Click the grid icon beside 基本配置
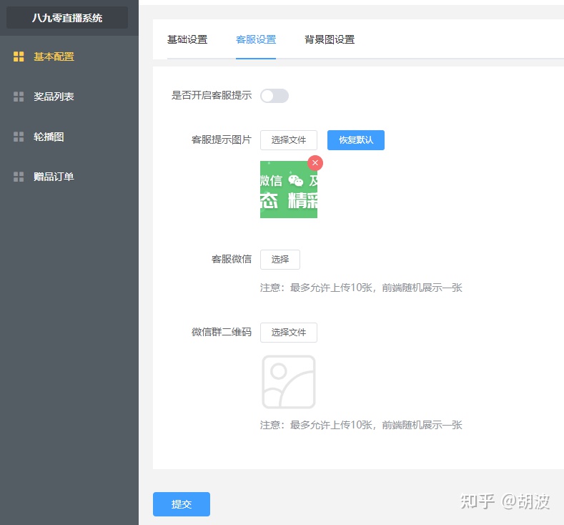The height and width of the screenshot is (525, 564). click(x=19, y=57)
